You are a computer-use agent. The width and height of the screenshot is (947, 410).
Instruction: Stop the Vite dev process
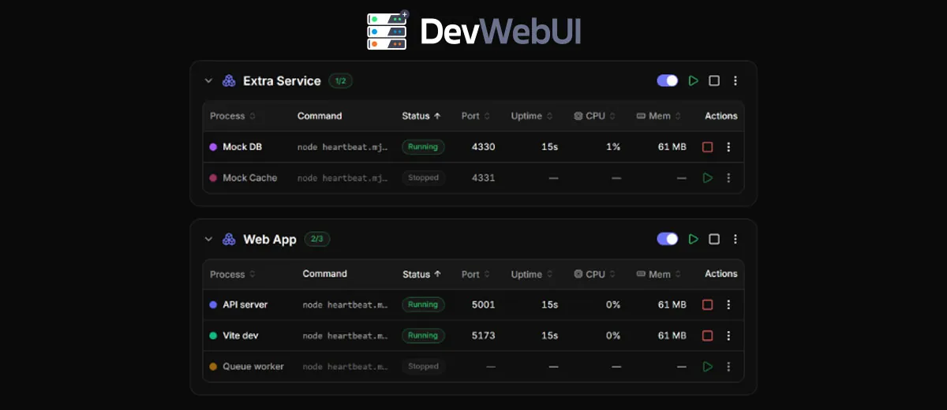coord(707,336)
